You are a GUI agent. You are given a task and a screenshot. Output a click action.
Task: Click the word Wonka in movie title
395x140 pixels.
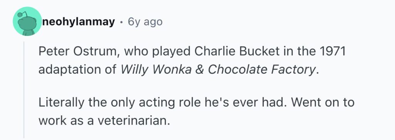click(172, 70)
